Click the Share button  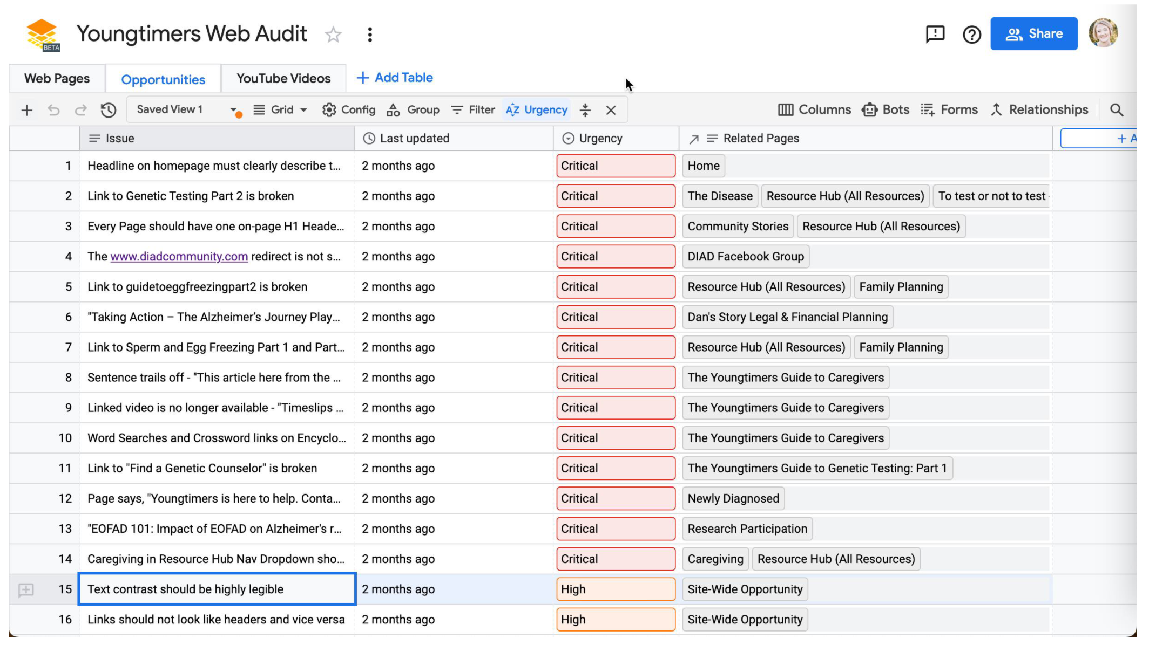coord(1033,33)
